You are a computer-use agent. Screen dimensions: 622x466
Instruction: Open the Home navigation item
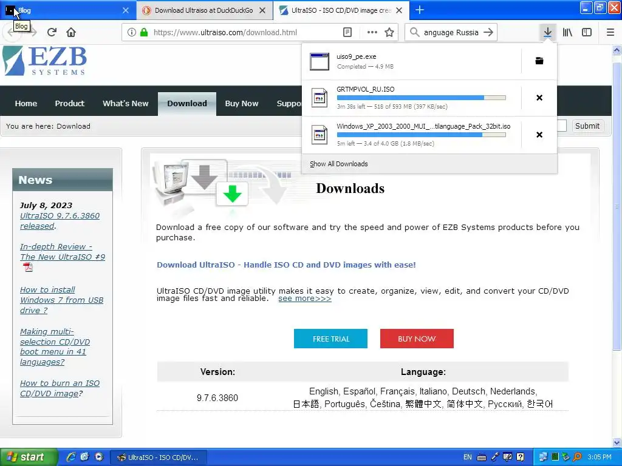pos(26,103)
